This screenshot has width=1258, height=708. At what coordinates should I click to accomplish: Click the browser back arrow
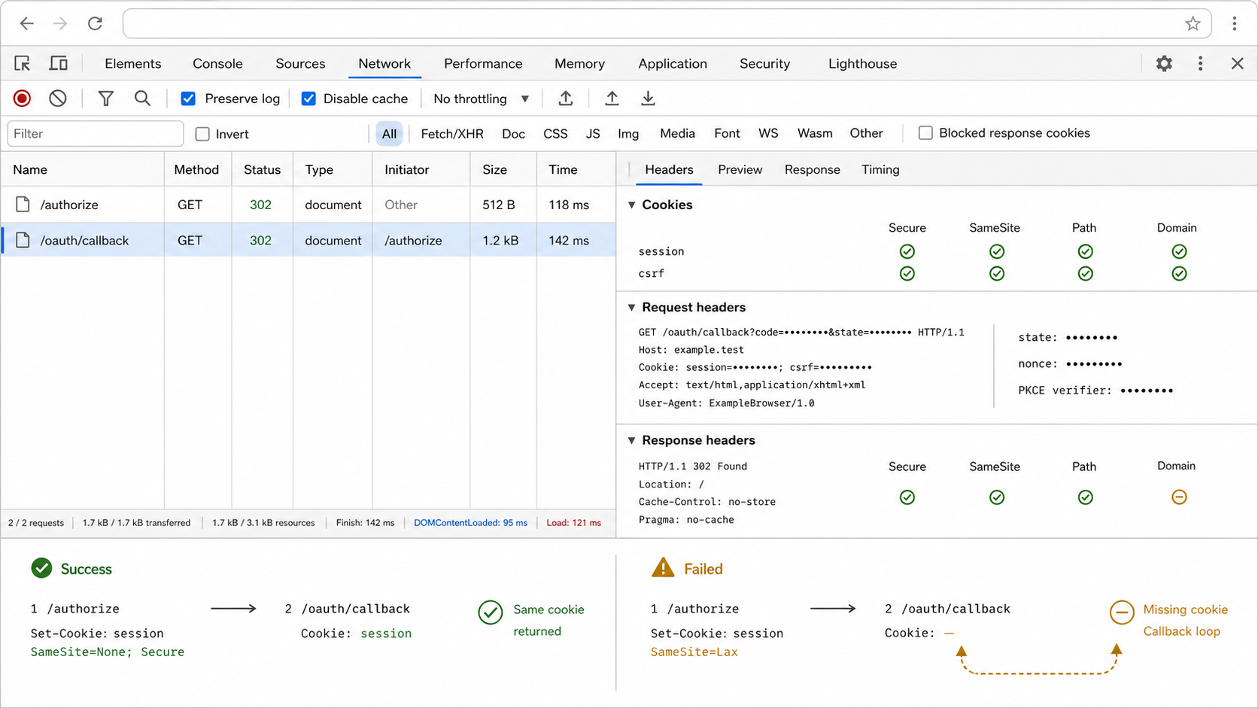pos(27,23)
